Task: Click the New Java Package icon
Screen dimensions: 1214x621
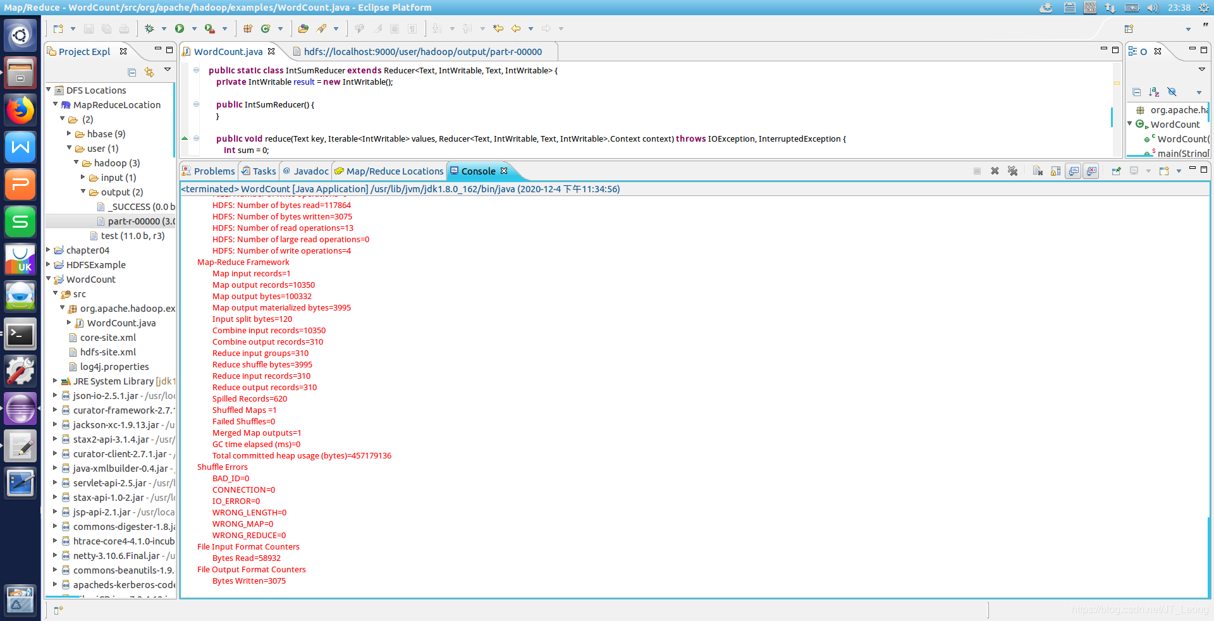Action: (248, 28)
